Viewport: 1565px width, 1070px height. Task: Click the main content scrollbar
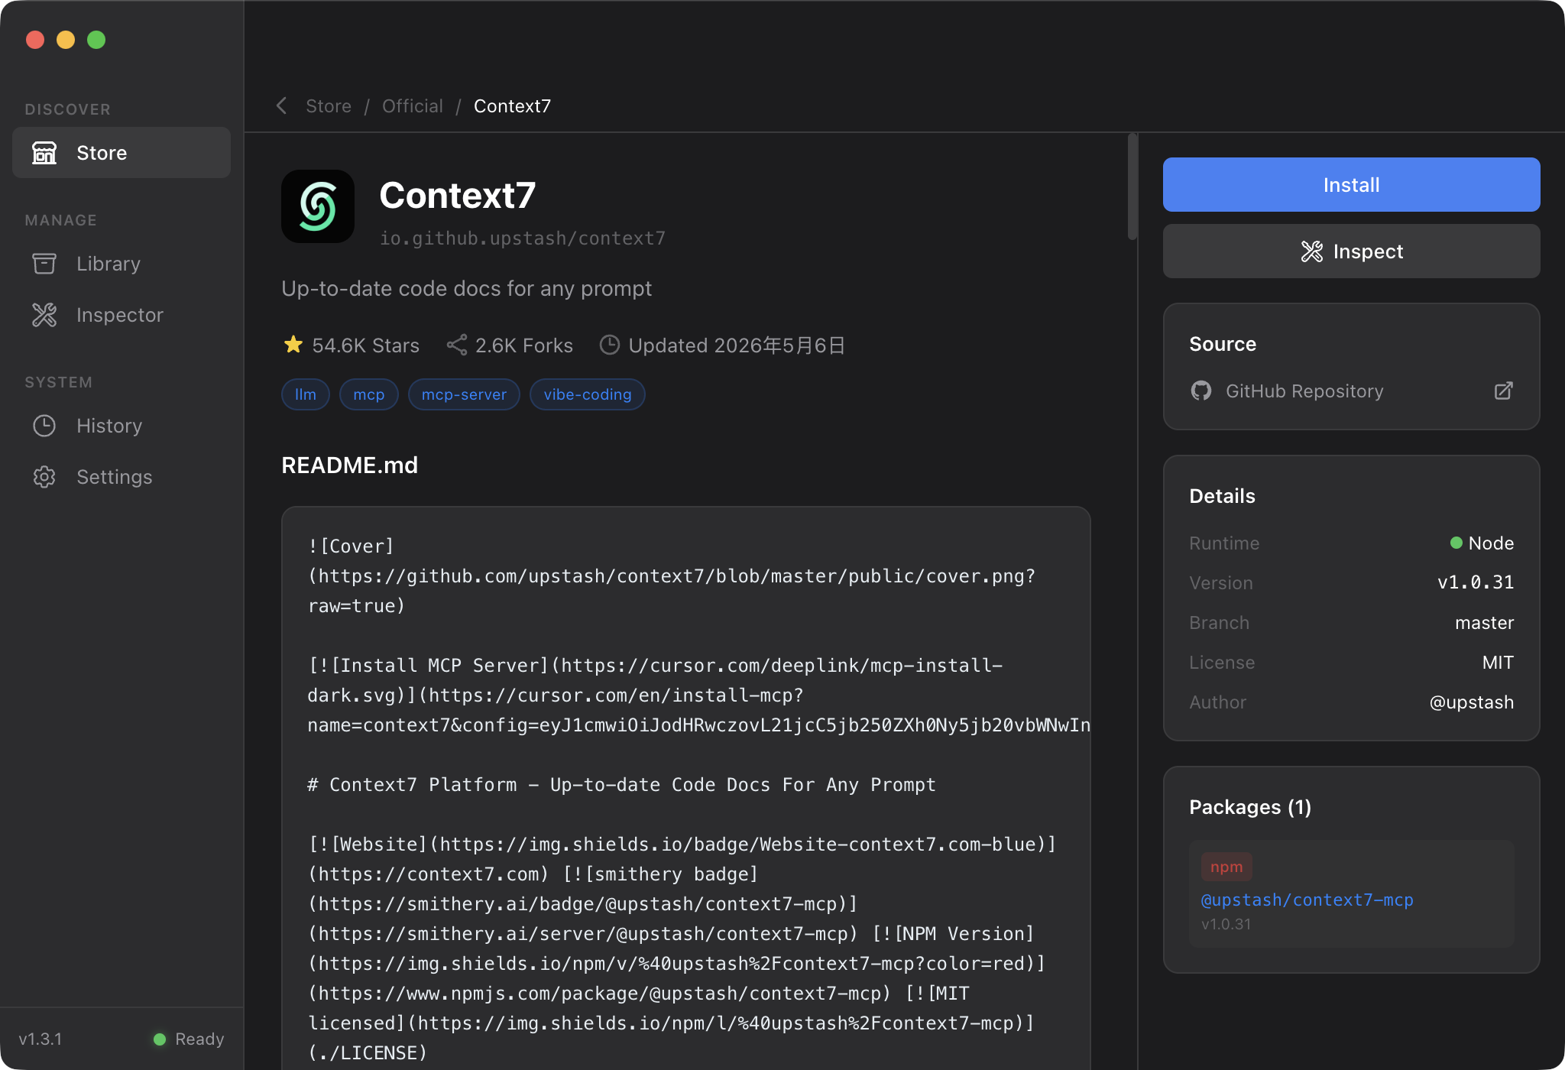point(1132,187)
